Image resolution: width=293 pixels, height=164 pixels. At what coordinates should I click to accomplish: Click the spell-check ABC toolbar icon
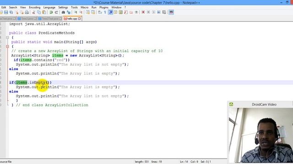coord(171,12)
